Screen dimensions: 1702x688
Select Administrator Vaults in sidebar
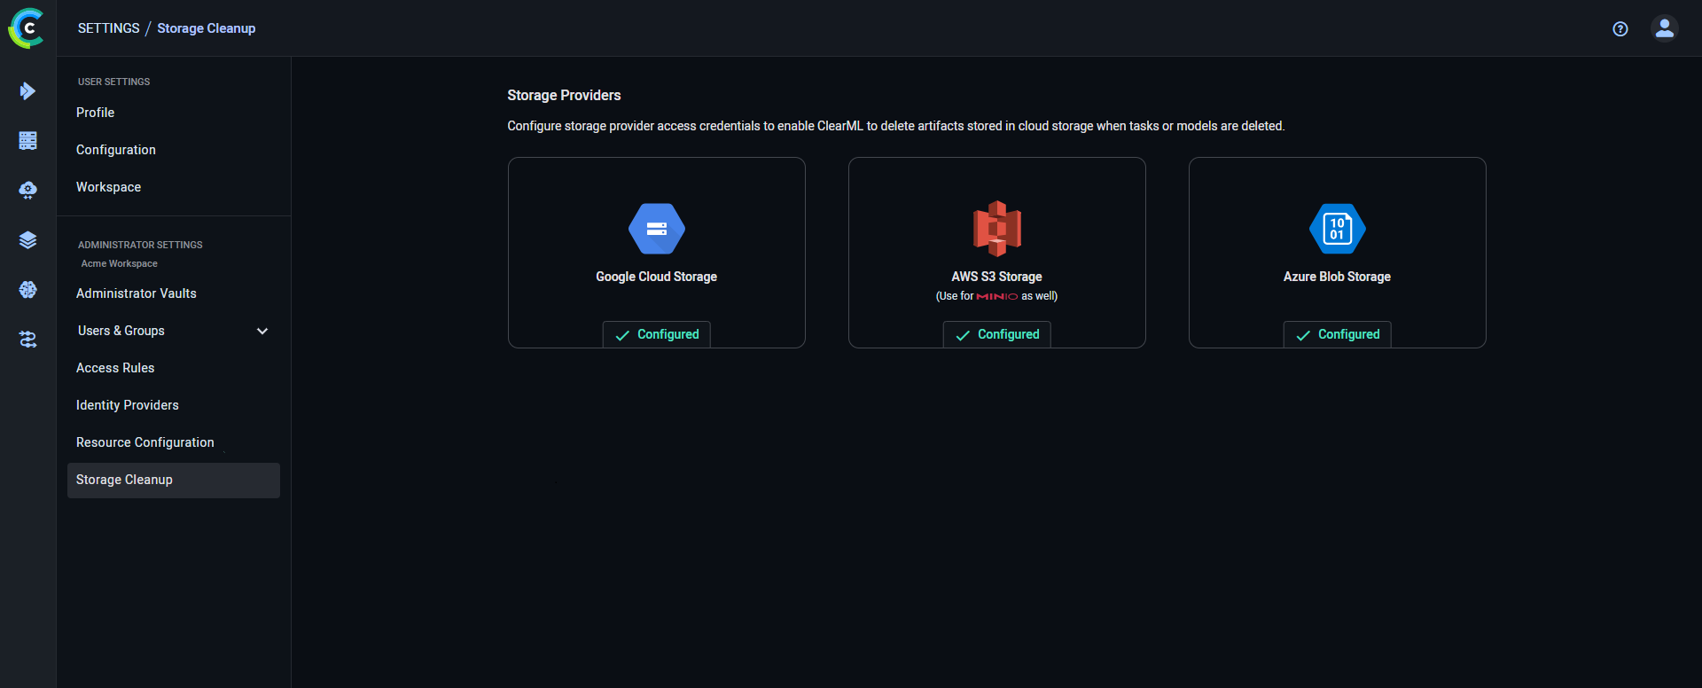(x=137, y=293)
